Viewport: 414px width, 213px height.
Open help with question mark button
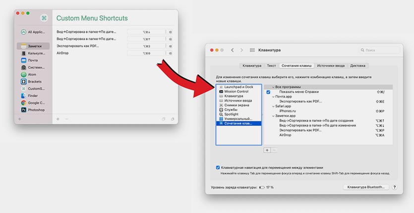click(394, 187)
